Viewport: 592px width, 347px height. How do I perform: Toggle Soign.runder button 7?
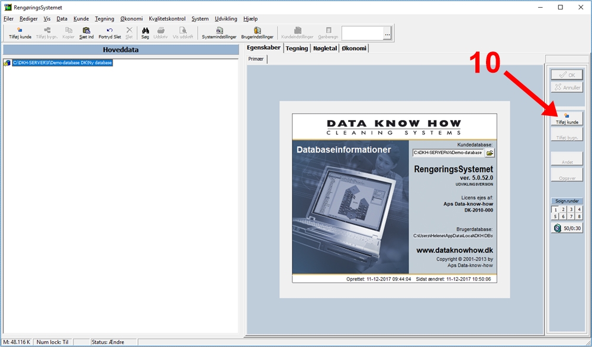click(571, 216)
